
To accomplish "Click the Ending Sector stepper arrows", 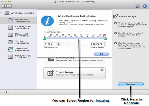I will click(105, 44).
